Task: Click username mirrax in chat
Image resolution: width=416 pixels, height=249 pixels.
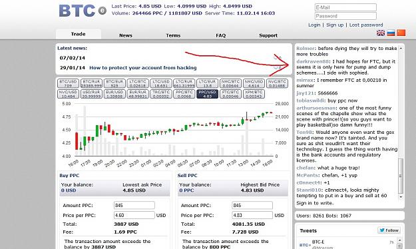Action: 306,80
